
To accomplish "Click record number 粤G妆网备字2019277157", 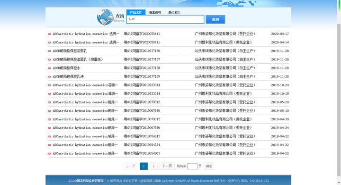I will pyautogui.click(x=142, y=59).
